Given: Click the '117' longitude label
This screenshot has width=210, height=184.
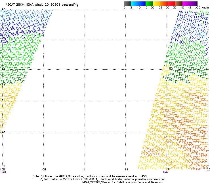Looking at the screenshot, I should tap(167, 169).
